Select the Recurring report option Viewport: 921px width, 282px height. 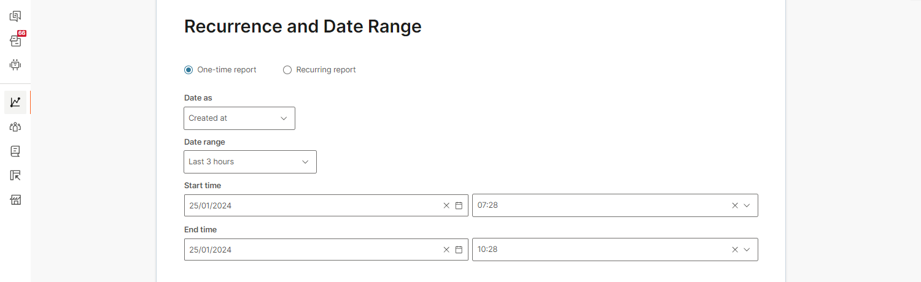click(x=287, y=70)
